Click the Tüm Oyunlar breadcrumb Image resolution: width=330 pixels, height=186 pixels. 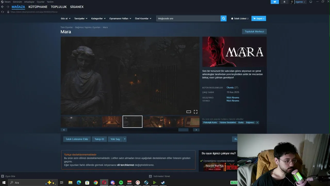tap(67, 27)
